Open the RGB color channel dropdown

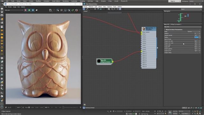point(14,10)
